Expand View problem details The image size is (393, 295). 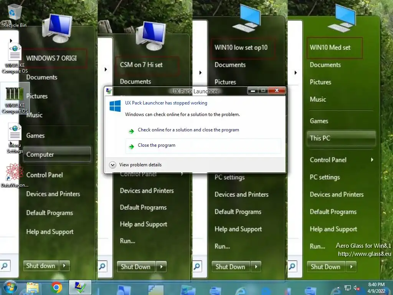(x=135, y=165)
